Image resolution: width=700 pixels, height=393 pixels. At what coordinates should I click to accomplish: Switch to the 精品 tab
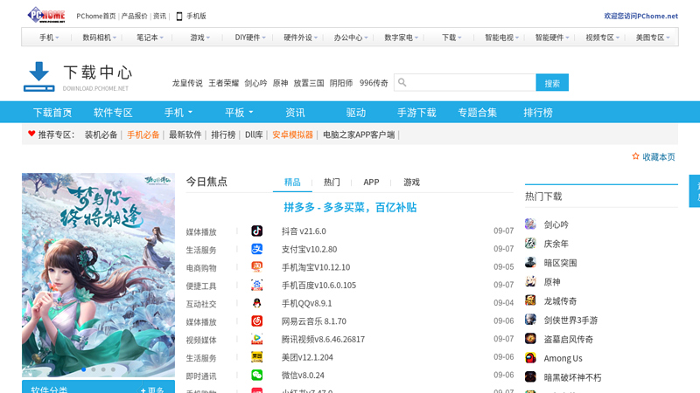(292, 182)
